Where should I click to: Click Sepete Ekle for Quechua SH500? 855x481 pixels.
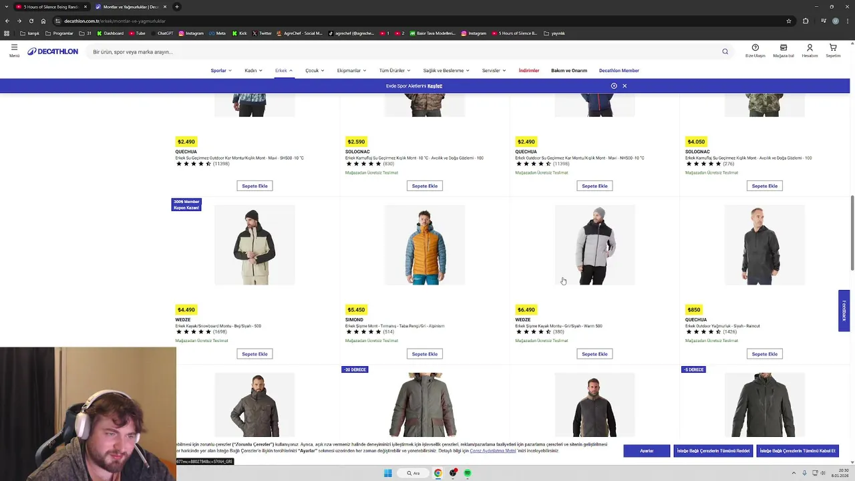pyautogui.click(x=254, y=186)
